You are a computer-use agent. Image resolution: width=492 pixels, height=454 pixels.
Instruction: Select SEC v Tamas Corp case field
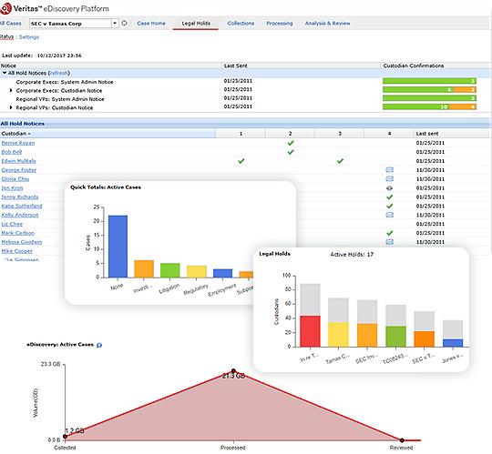pos(70,24)
